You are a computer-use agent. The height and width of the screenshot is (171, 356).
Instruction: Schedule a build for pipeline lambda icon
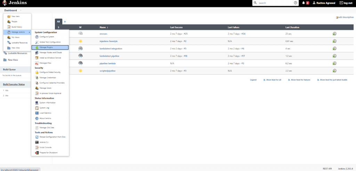[334, 63]
